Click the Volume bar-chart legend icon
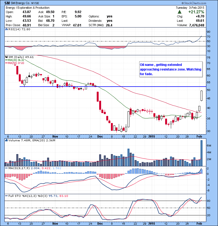This screenshot has width=218, height=226. coord(6,140)
